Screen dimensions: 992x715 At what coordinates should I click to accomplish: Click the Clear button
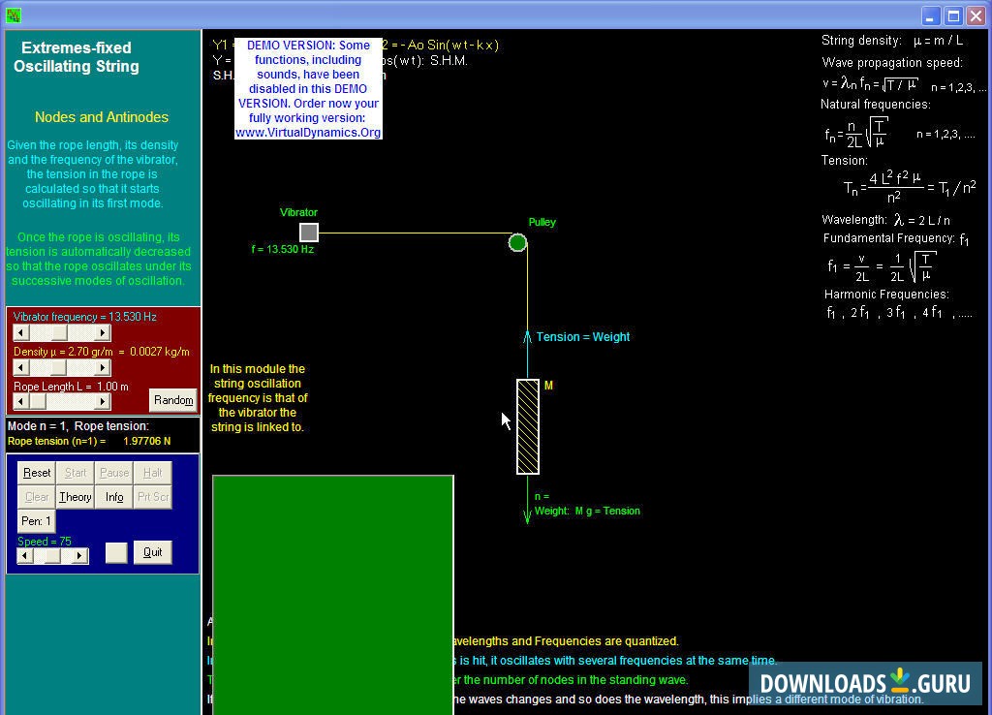[37, 497]
